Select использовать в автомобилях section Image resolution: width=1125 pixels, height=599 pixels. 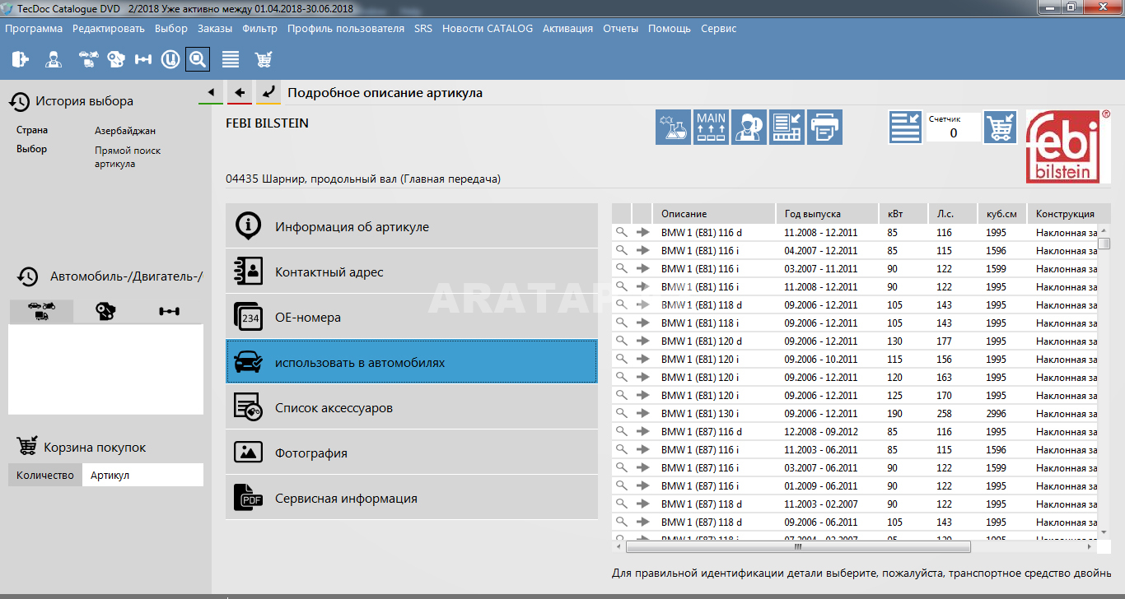pos(412,362)
